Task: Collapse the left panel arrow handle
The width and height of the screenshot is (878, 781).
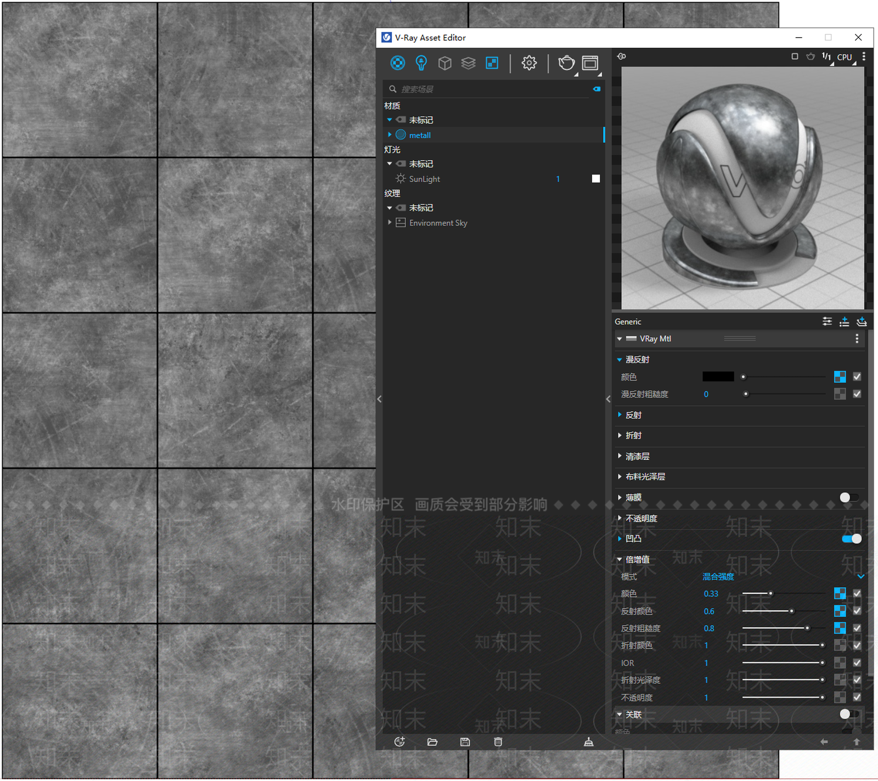Action: (379, 399)
